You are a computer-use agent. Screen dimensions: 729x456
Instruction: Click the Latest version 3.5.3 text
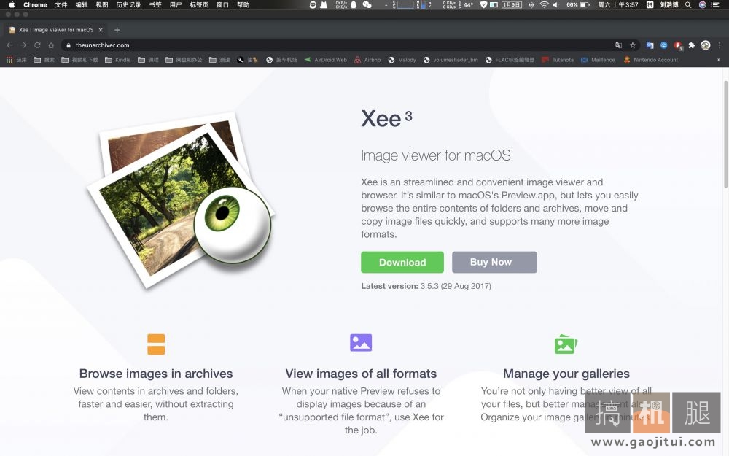(x=426, y=286)
